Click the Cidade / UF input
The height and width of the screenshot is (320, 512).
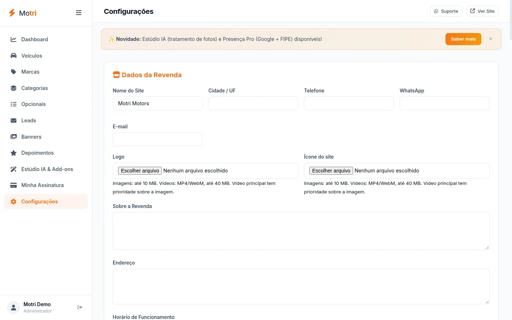pos(253,103)
